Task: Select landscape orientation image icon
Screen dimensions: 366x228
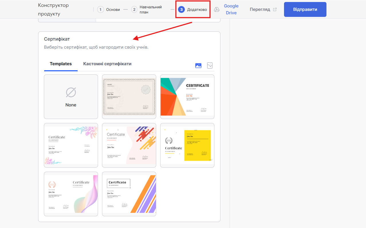Action: tap(198, 66)
